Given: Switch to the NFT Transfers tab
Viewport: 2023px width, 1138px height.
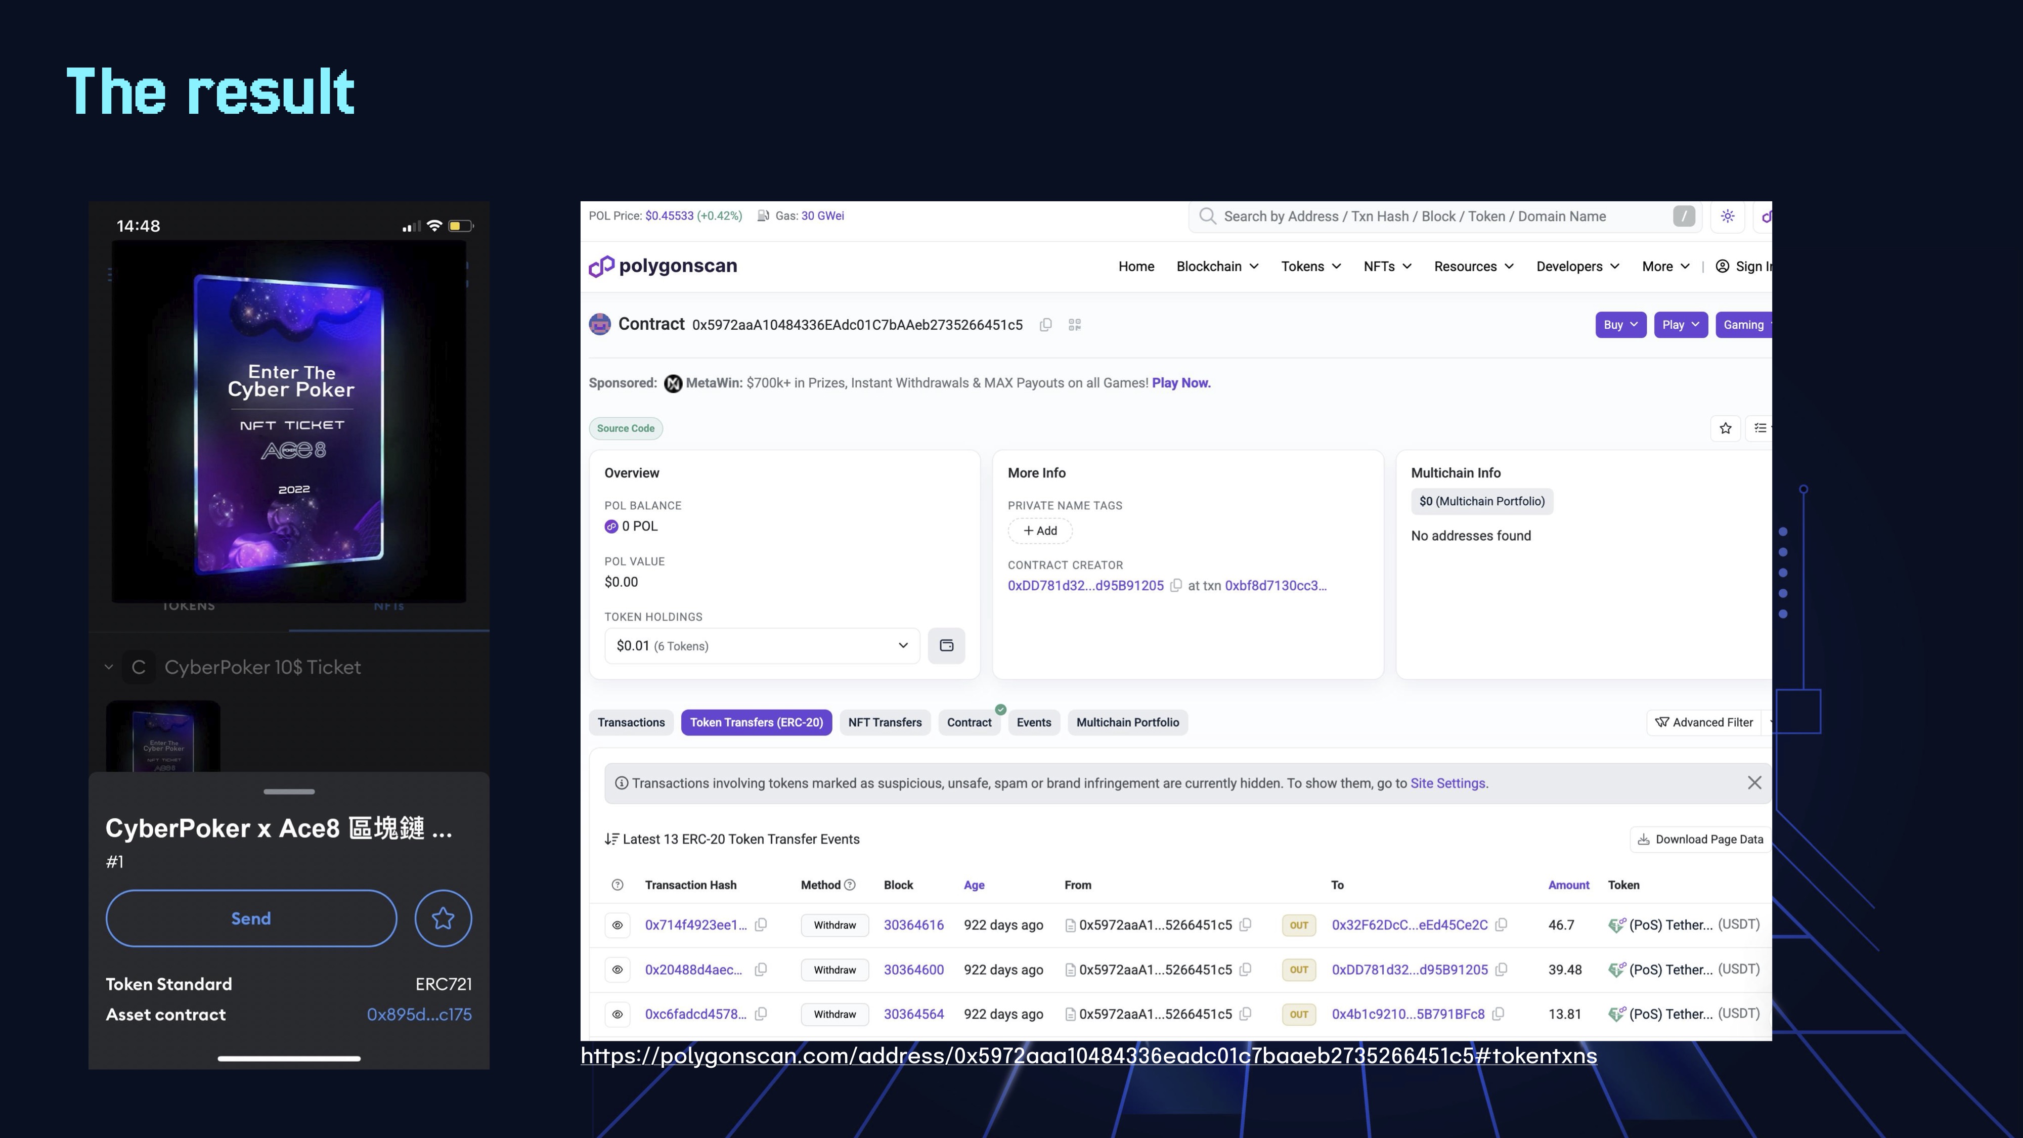Looking at the screenshot, I should point(884,723).
